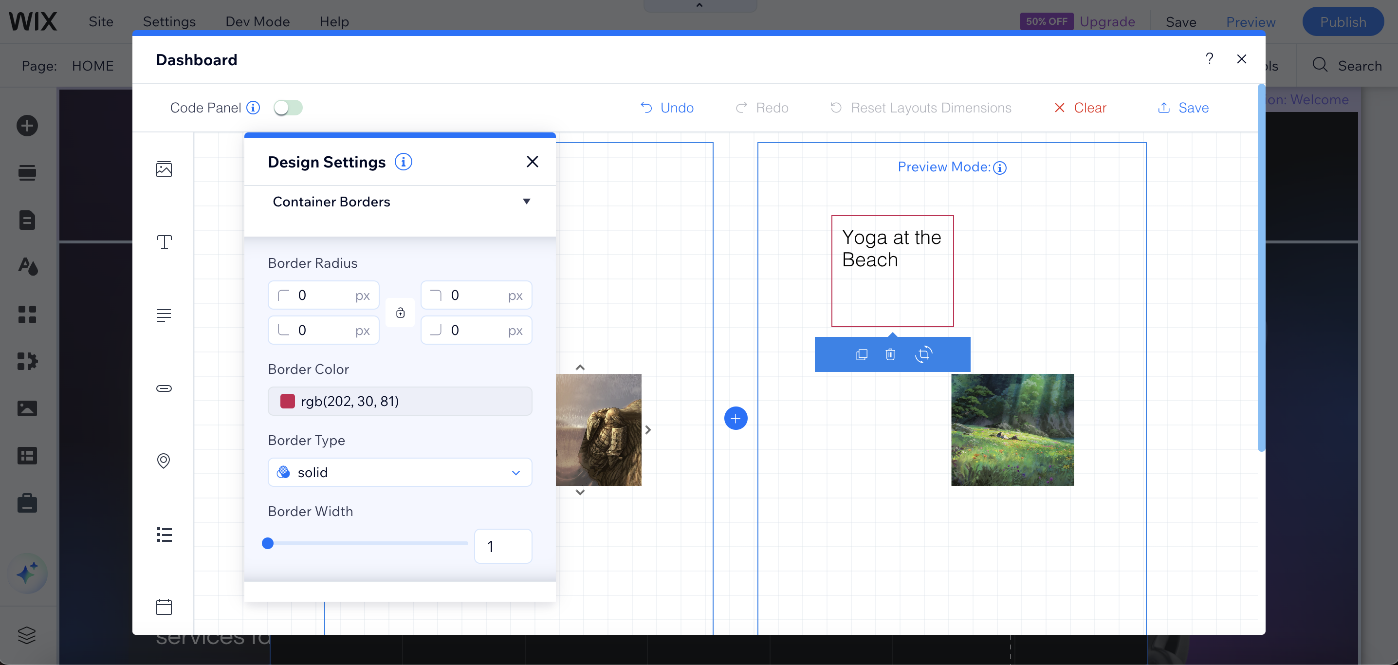This screenshot has height=665, width=1398.
Task: Pick the map location element tool
Action: [164, 461]
